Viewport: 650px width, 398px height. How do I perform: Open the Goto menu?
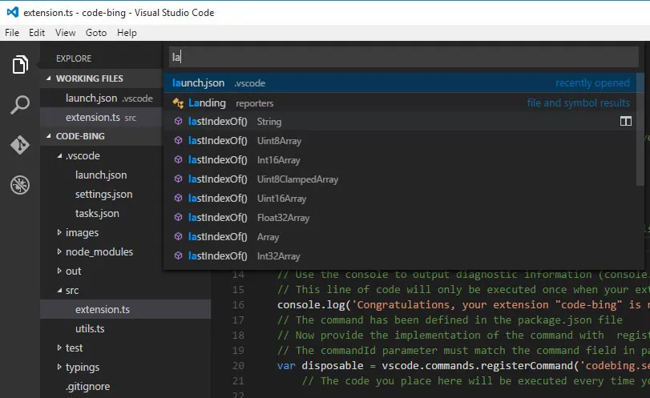[x=96, y=33]
